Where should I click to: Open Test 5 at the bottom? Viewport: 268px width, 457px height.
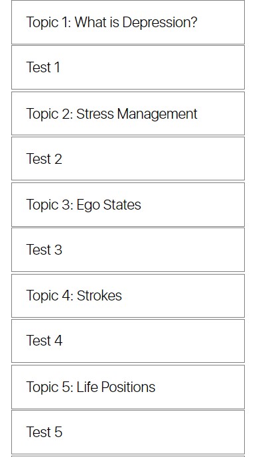click(128, 432)
